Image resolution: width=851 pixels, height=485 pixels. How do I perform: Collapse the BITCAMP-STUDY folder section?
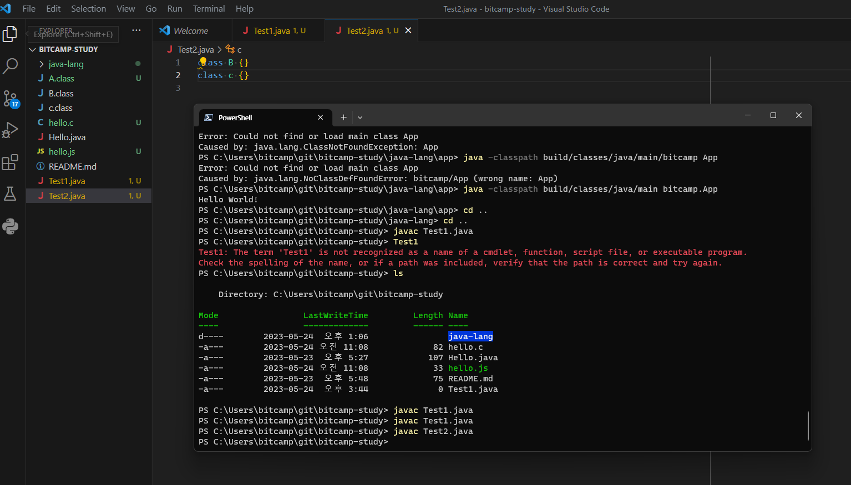tap(89, 49)
